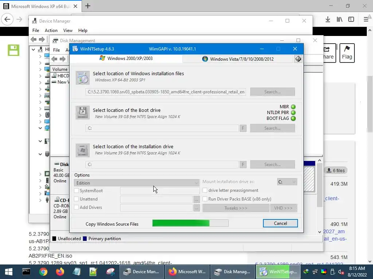Click the Flag button on the webpage
373x279 pixels.
pyautogui.click(x=347, y=53)
